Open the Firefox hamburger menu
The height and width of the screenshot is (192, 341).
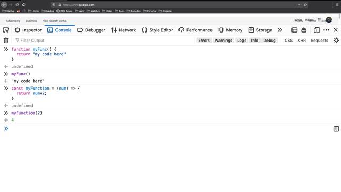pyautogui.click(x=337, y=5)
